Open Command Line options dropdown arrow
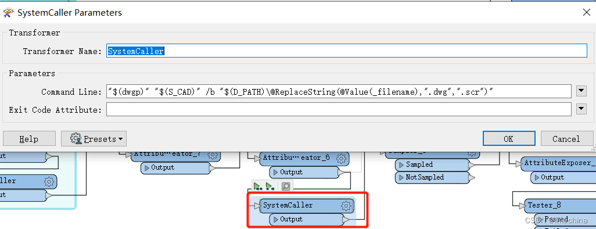The image size is (596, 229). click(581, 91)
